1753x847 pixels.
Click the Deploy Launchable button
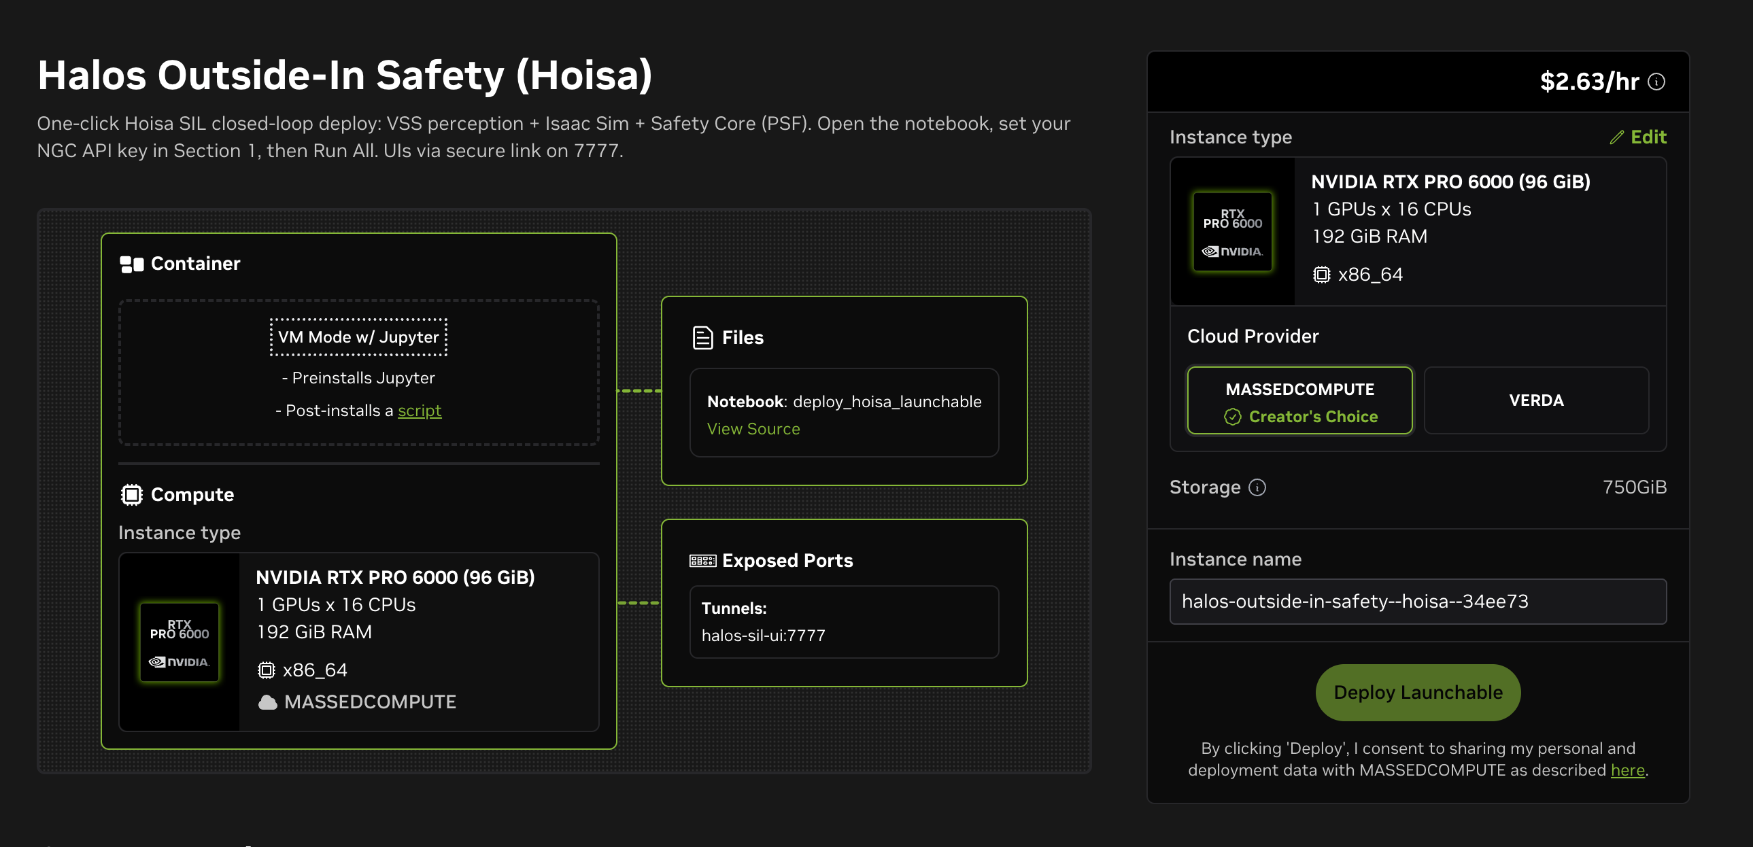[1418, 693]
